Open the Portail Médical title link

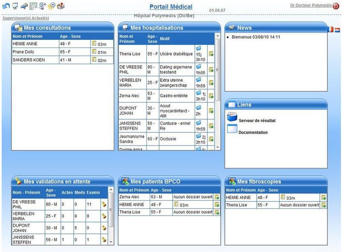click(x=171, y=7)
